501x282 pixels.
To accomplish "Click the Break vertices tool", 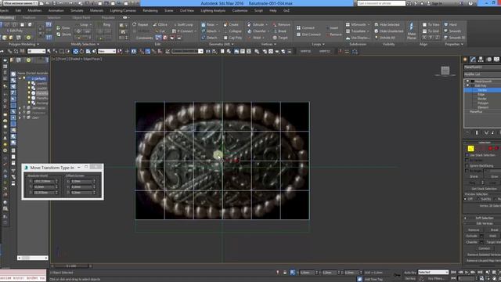I will (x=279, y=31).
